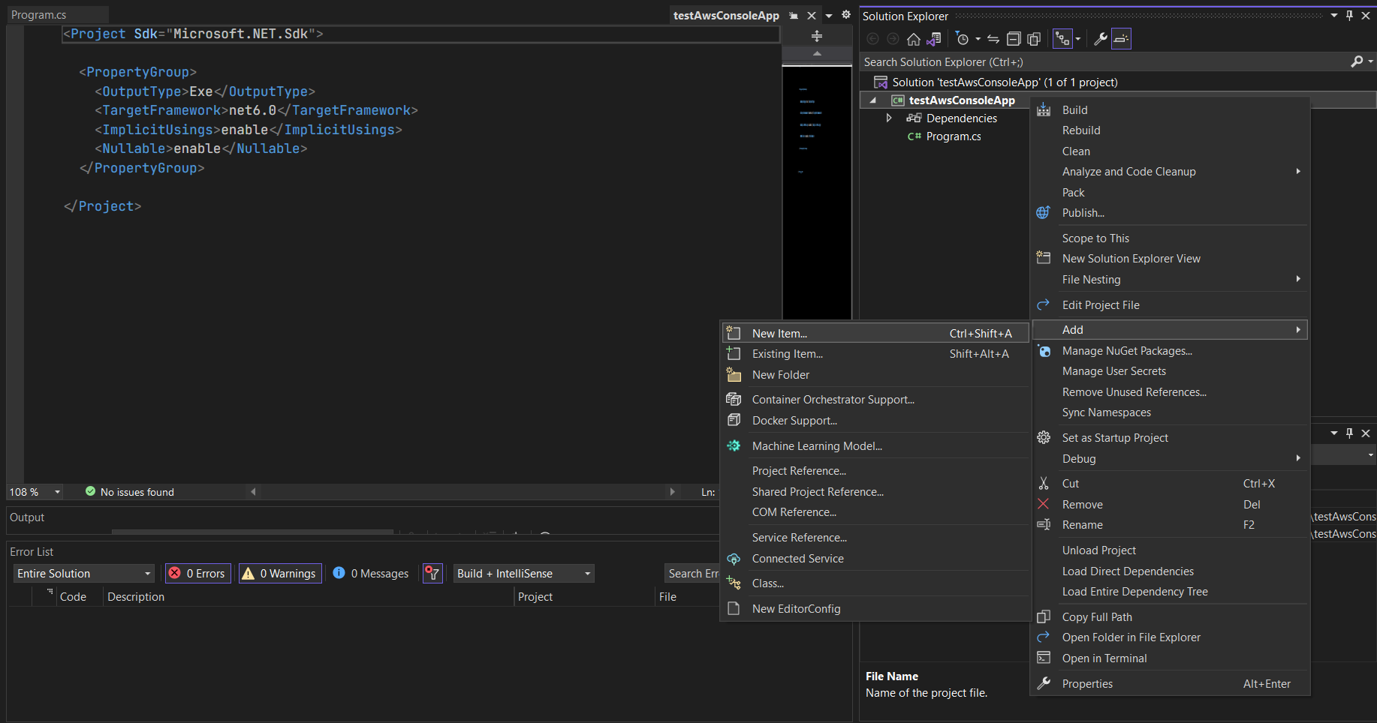Viewport: 1377px width, 723px height.
Task: Click Machine Learning Model icon
Action: coord(734,446)
